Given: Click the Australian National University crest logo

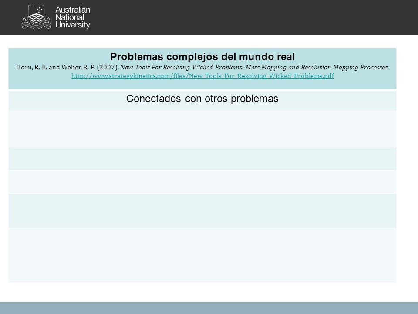Looking at the screenshot, I should click(36, 17).
